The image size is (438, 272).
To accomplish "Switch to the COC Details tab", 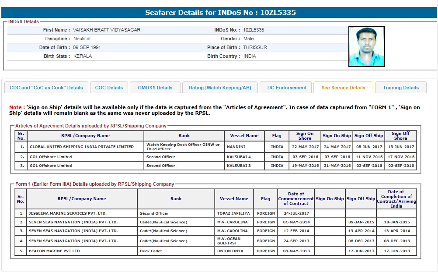I will [109, 88].
